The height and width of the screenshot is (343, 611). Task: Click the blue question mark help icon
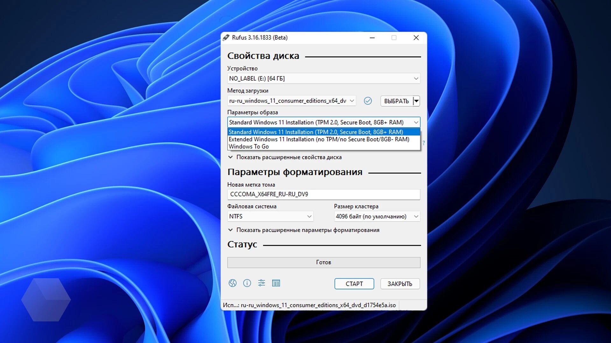[424, 143]
